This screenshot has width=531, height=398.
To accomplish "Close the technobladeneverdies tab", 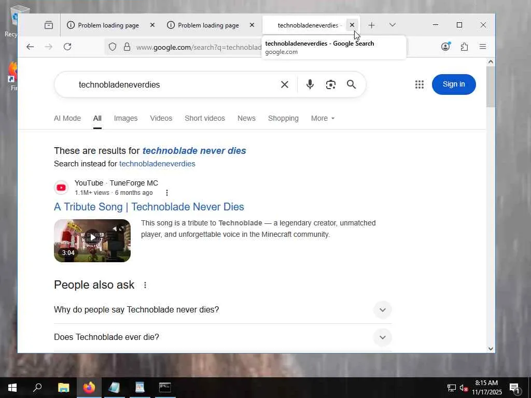I will [x=352, y=25].
